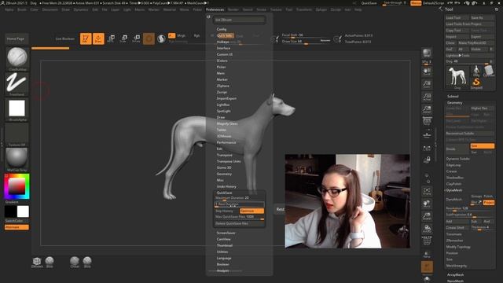Image resolution: width=503 pixels, height=283 pixels.
Task: Toggle the orange Smt button in Geometry
Action: (x=482, y=146)
